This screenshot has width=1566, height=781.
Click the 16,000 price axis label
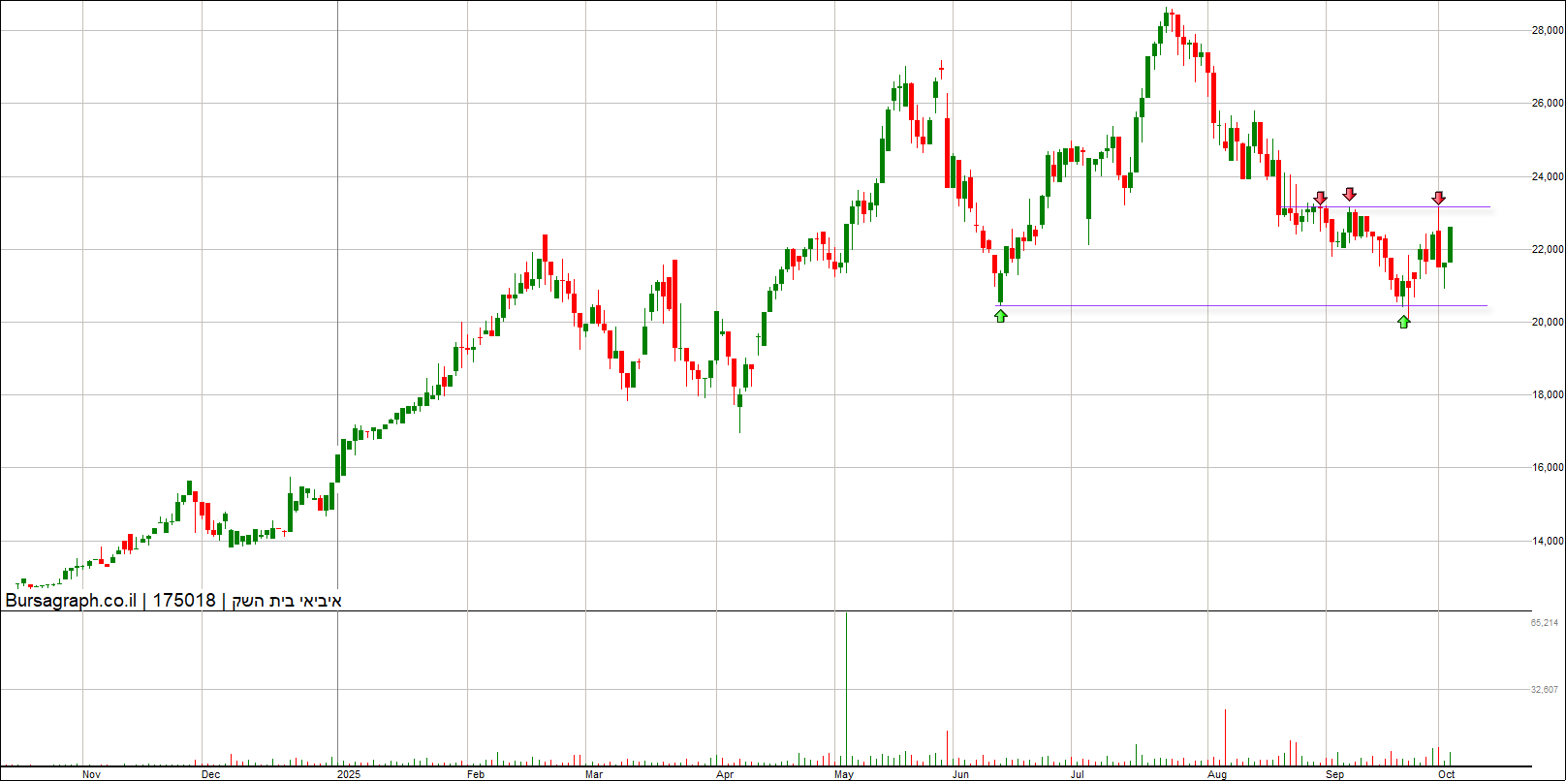click(x=1547, y=468)
